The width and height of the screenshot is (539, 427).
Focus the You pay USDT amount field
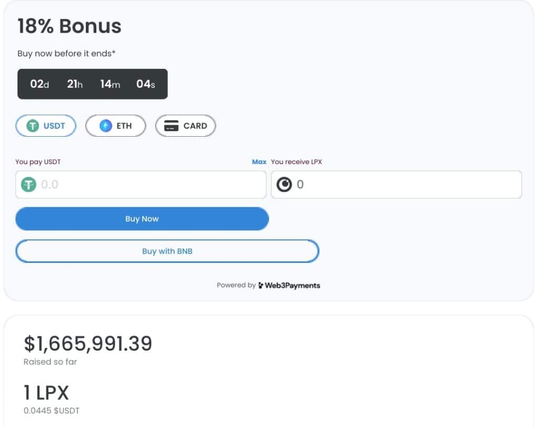pyautogui.click(x=141, y=185)
